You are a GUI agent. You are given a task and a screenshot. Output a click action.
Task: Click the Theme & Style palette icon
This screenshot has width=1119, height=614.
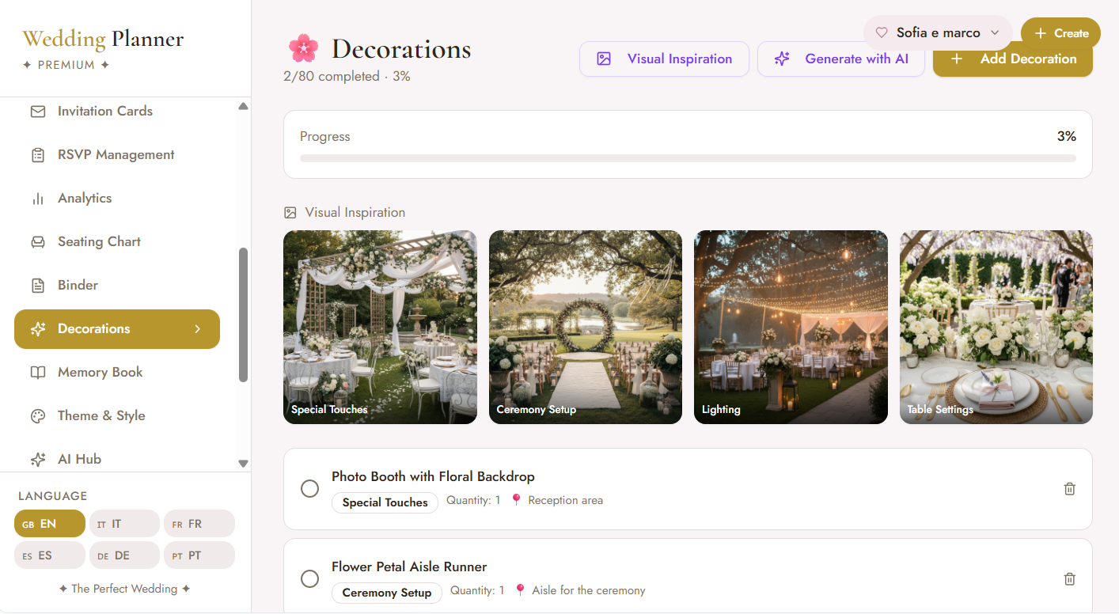point(38,416)
